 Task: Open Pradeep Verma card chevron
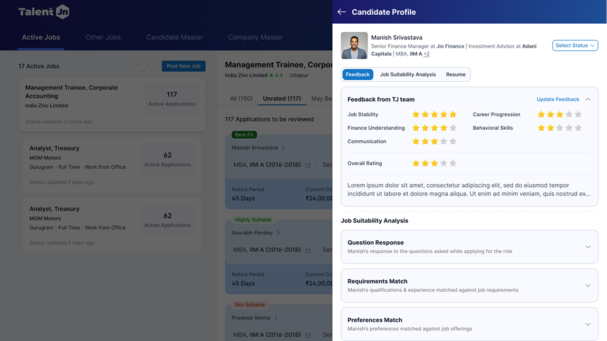[276, 318]
